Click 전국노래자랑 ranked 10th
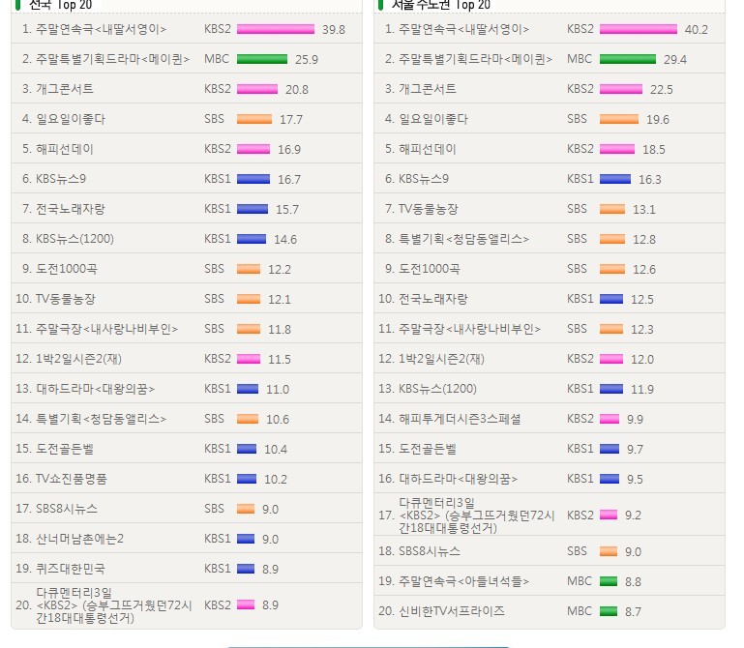The image size is (744, 648). (x=433, y=299)
